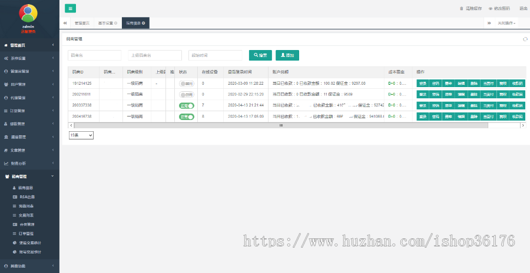Toggle status switch for row 200211611
The width and height of the screenshot is (530, 273).
pos(187,95)
